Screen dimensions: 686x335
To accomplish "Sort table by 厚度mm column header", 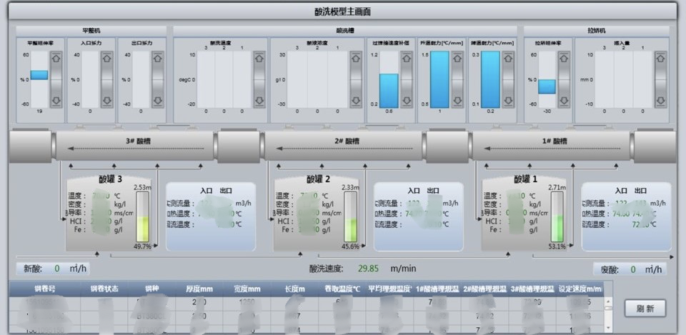I will [x=199, y=289].
